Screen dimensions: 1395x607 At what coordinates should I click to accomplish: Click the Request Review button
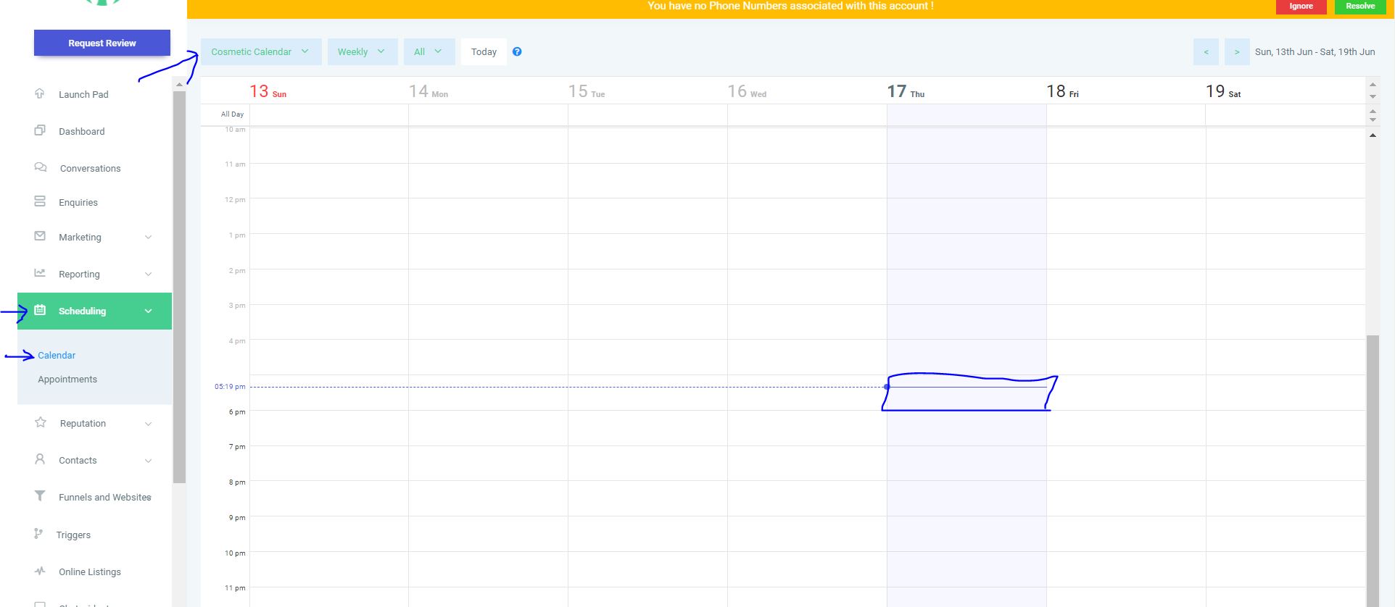[x=102, y=43]
